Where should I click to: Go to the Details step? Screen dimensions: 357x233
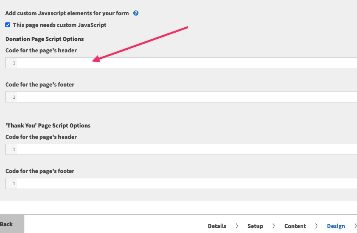217,226
